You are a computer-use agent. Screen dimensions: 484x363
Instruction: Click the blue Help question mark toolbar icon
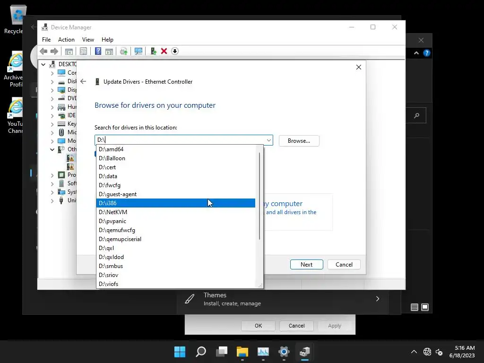point(98,51)
